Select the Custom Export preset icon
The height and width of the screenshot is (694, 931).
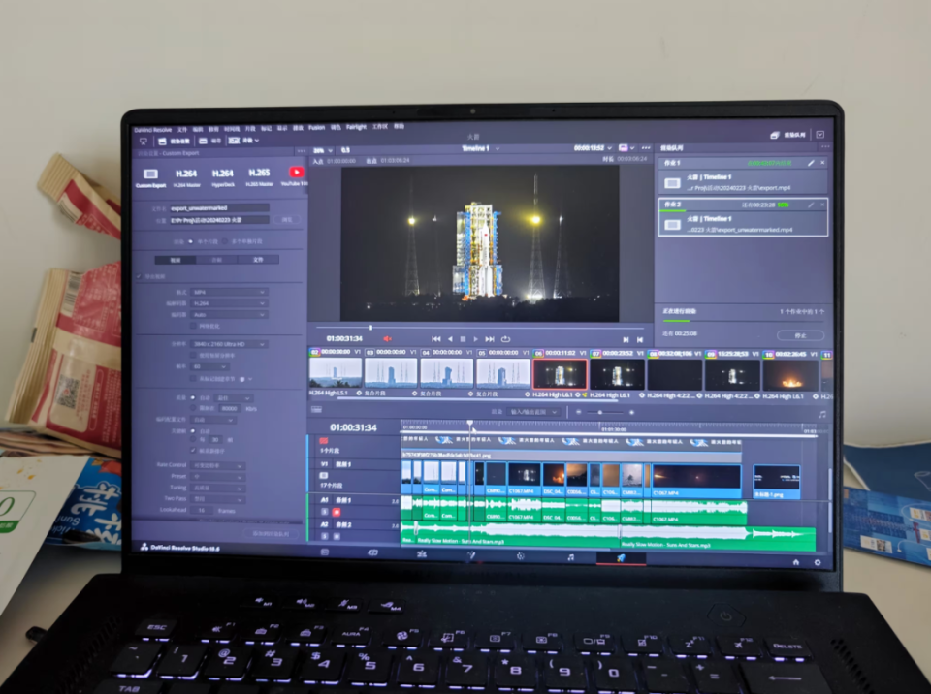pos(151,173)
